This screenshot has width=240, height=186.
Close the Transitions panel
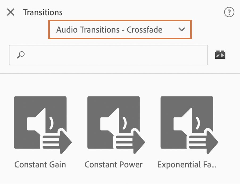coord(11,12)
